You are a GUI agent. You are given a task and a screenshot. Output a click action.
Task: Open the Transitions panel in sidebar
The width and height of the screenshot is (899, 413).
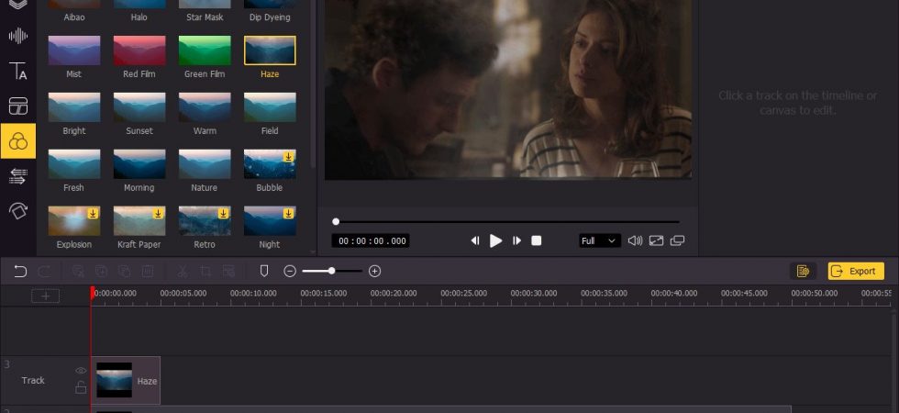click(18, 176)
